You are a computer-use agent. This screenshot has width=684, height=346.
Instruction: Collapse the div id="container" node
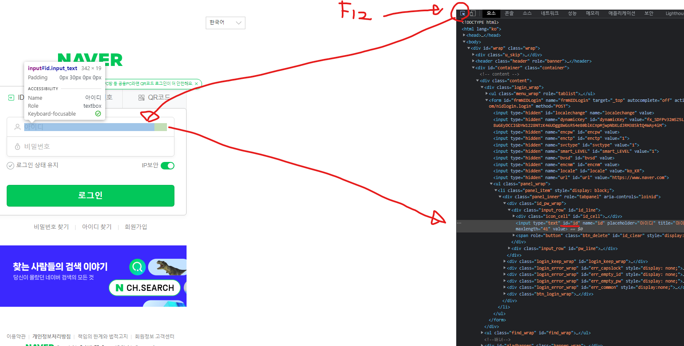click(473, 68)
